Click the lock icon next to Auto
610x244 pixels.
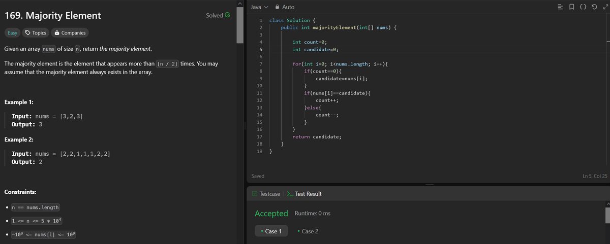click(x=277, y=7)
